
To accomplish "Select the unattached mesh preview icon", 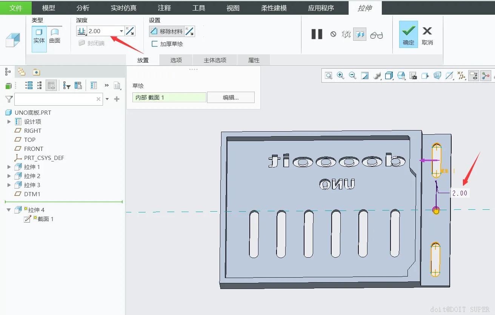I will click(x=346, y=34).
